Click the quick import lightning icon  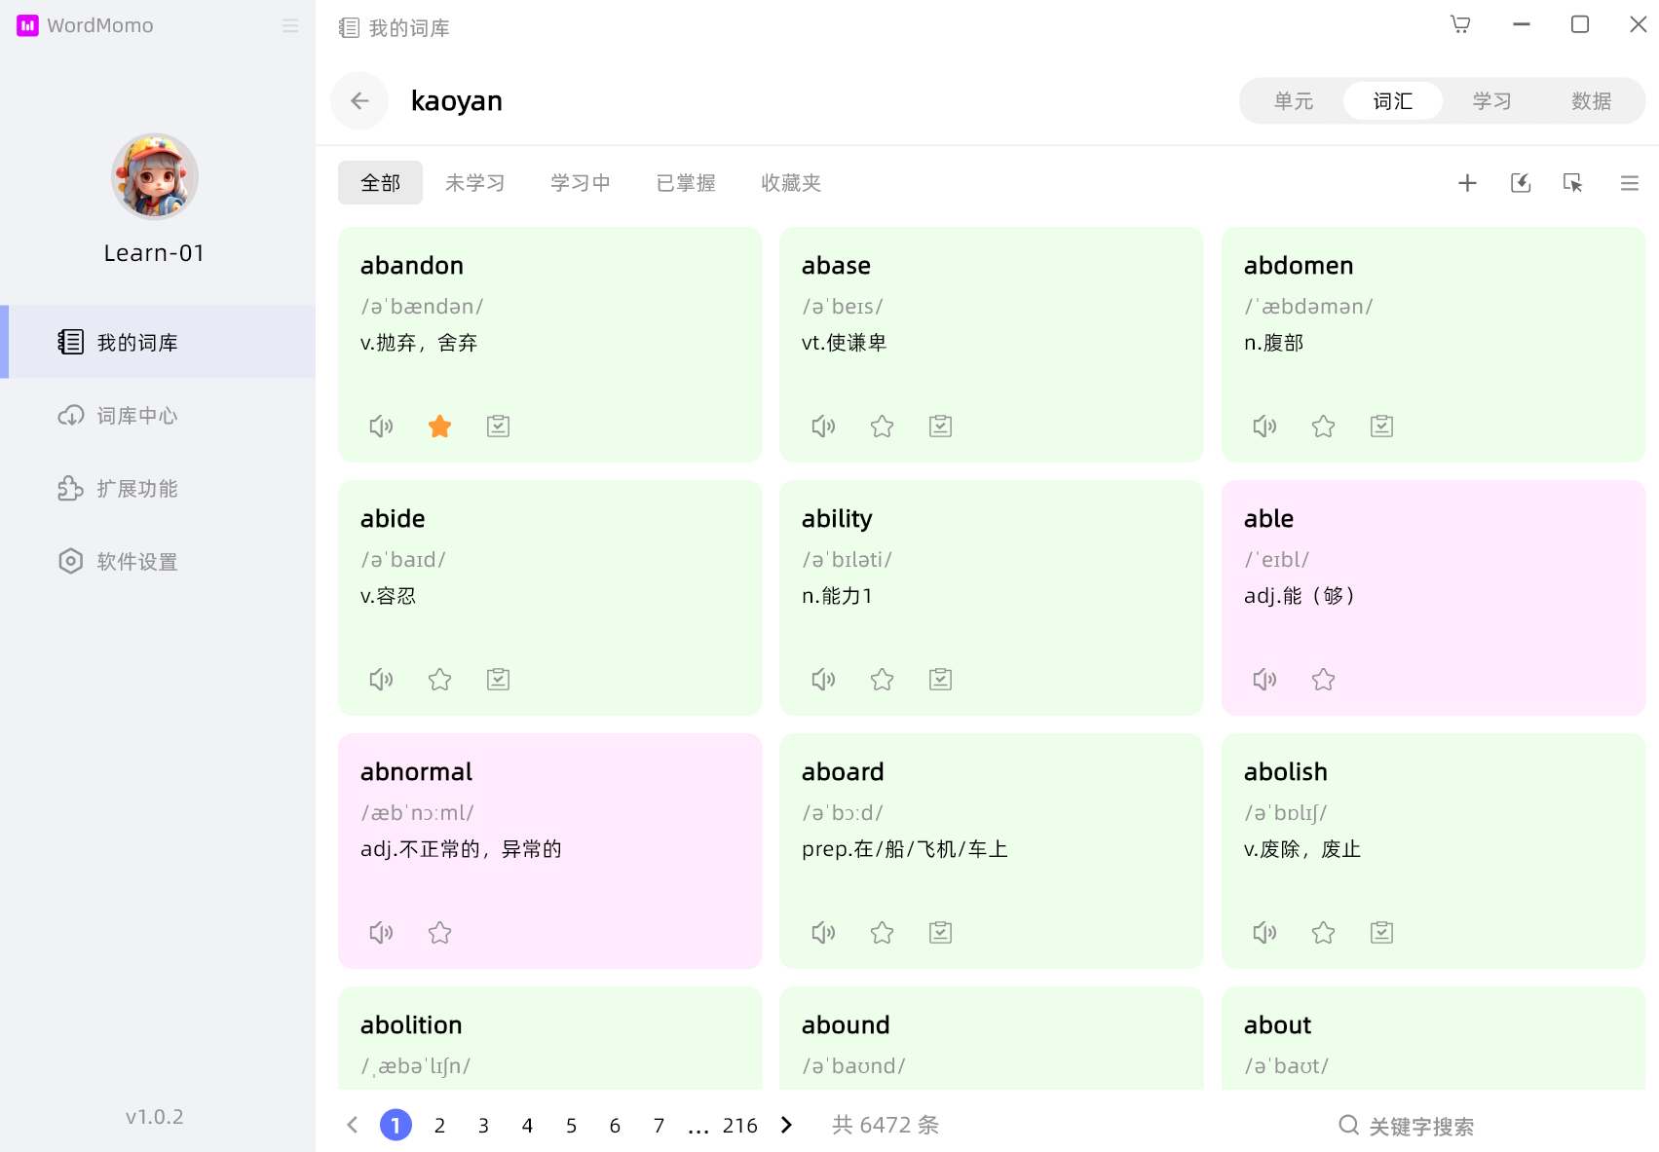tap(1521, 183)
